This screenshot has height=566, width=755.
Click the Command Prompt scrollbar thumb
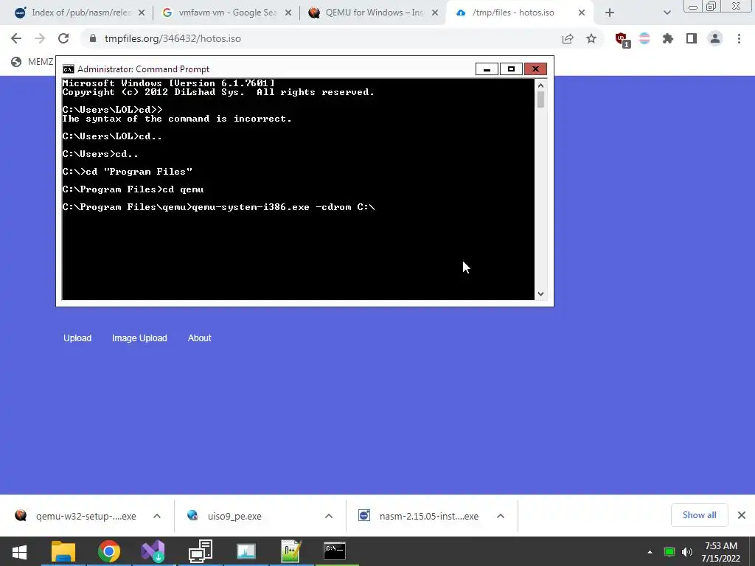540,99
